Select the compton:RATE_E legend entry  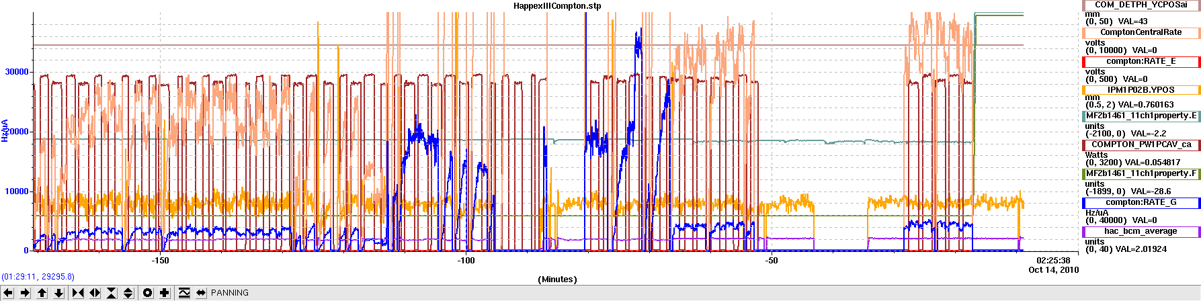pyautogui.click(x=1141, y=61)
